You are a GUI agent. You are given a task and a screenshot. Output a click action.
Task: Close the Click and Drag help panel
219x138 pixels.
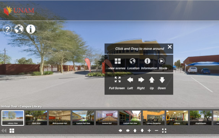pos(170,47)
